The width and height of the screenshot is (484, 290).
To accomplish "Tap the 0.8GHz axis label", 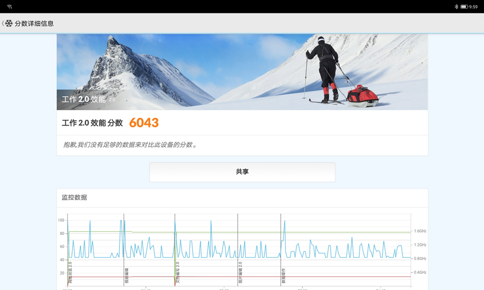I will pos(420,258).
